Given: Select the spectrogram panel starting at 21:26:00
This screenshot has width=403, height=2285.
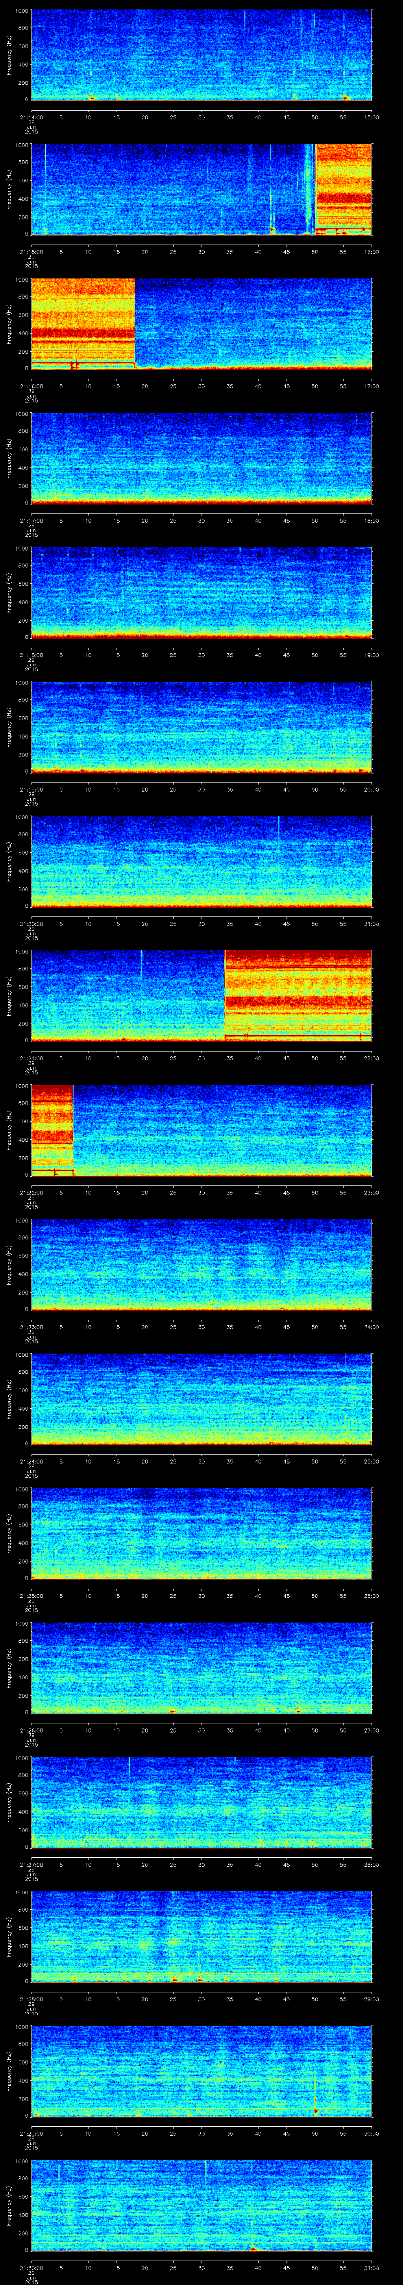Looking at the screenshot, I should pyautogui.click(x=201, y=1667).
